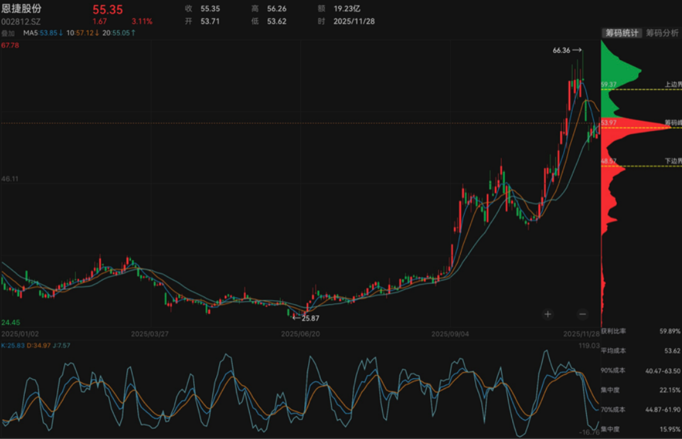This screenshot has height=439, width=682.
Task: Click the 53.97 筹码峰 chip peak line
Action: [x=641, y=127]
